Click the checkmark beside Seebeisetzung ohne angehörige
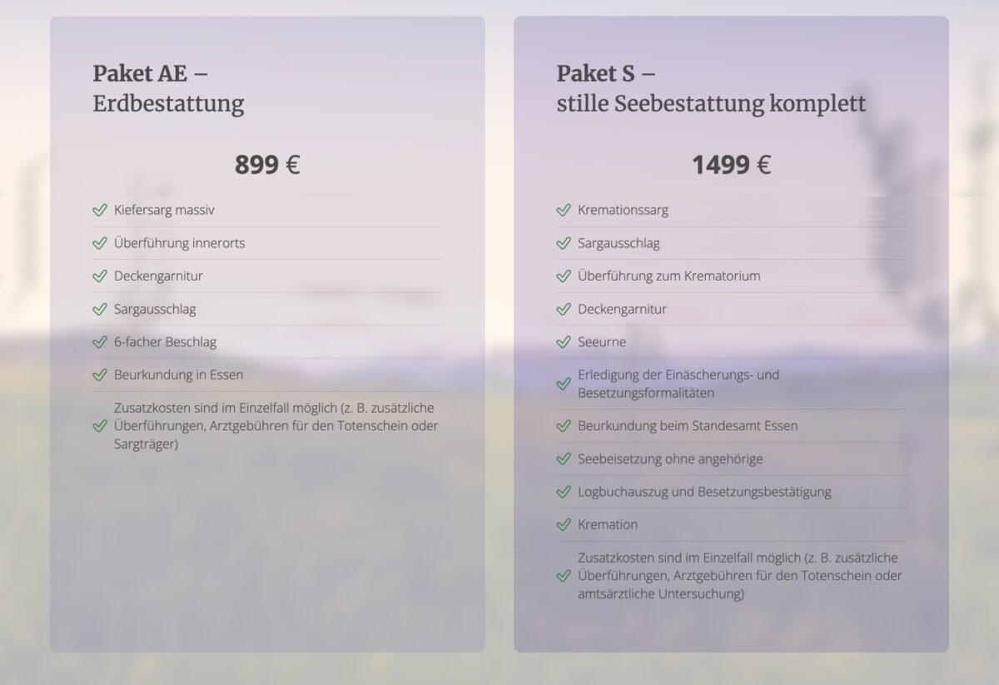Image resolution: width=999 pixels, height=685 pixels. [564, 459]
